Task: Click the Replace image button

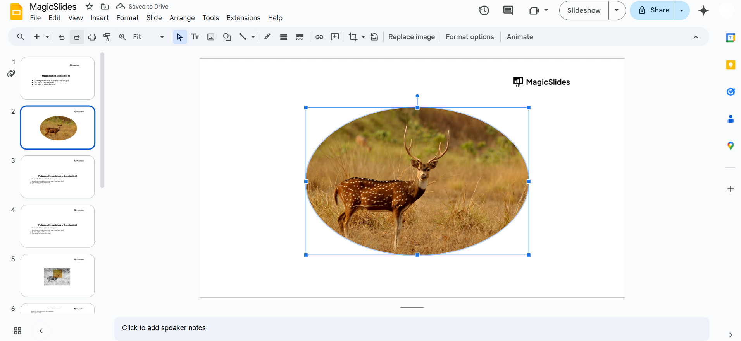Action: (x=412, y=37)
